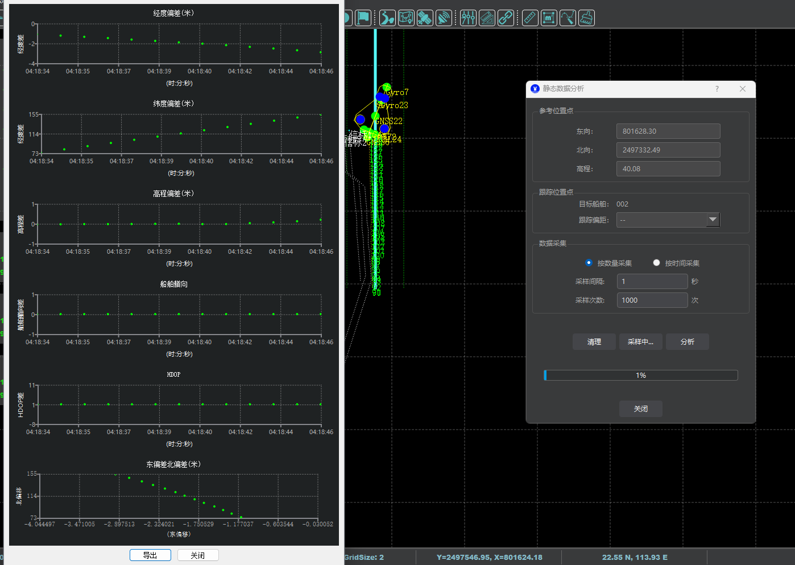Viewport: 795px width, 565px height.
Task: Close the 静态数据分析 dialog via title X
Action: click(743, 89)
